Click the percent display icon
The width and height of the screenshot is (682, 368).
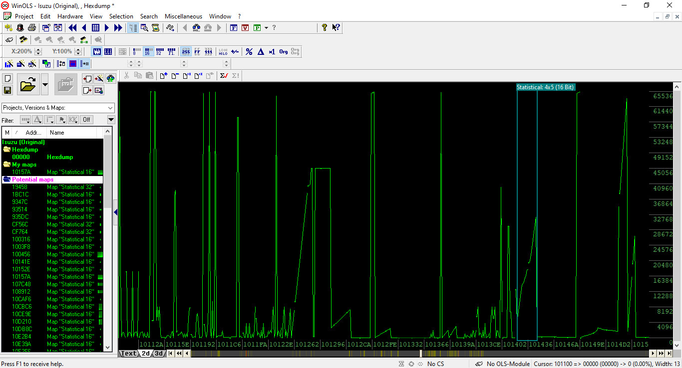(x=249, y=51)
